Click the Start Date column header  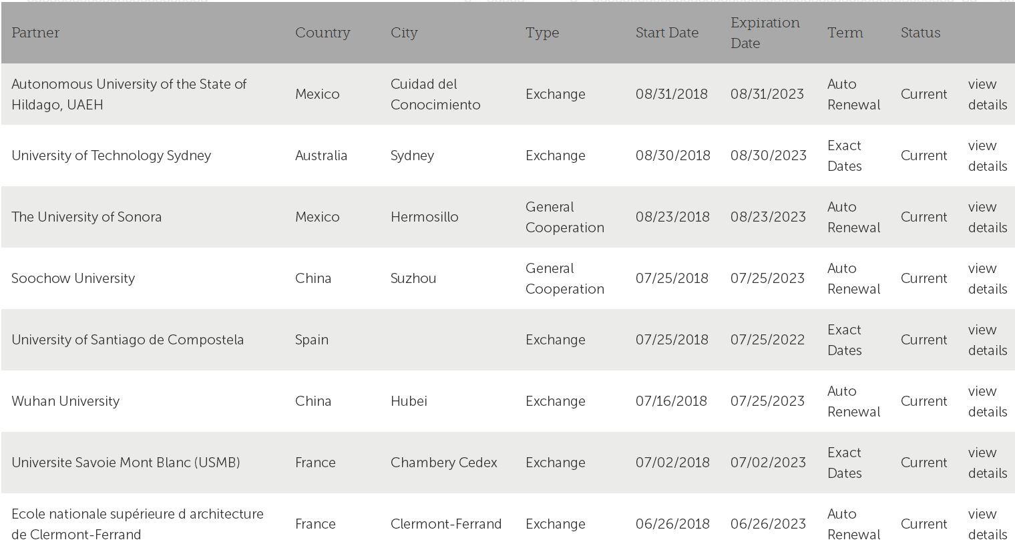pos(667,33)
